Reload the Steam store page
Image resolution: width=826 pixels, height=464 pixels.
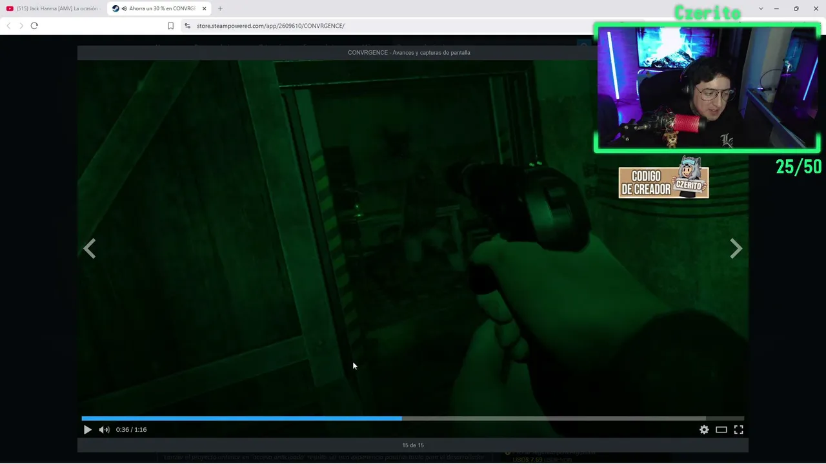pos(34,26)
